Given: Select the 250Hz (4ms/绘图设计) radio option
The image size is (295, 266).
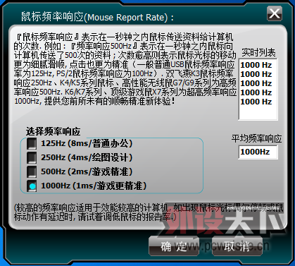Looking at the screenshot, I should [32, 157].
